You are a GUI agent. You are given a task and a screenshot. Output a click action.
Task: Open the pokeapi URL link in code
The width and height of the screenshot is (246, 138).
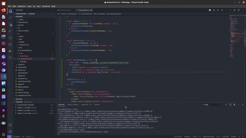click(x=105, y=62)
